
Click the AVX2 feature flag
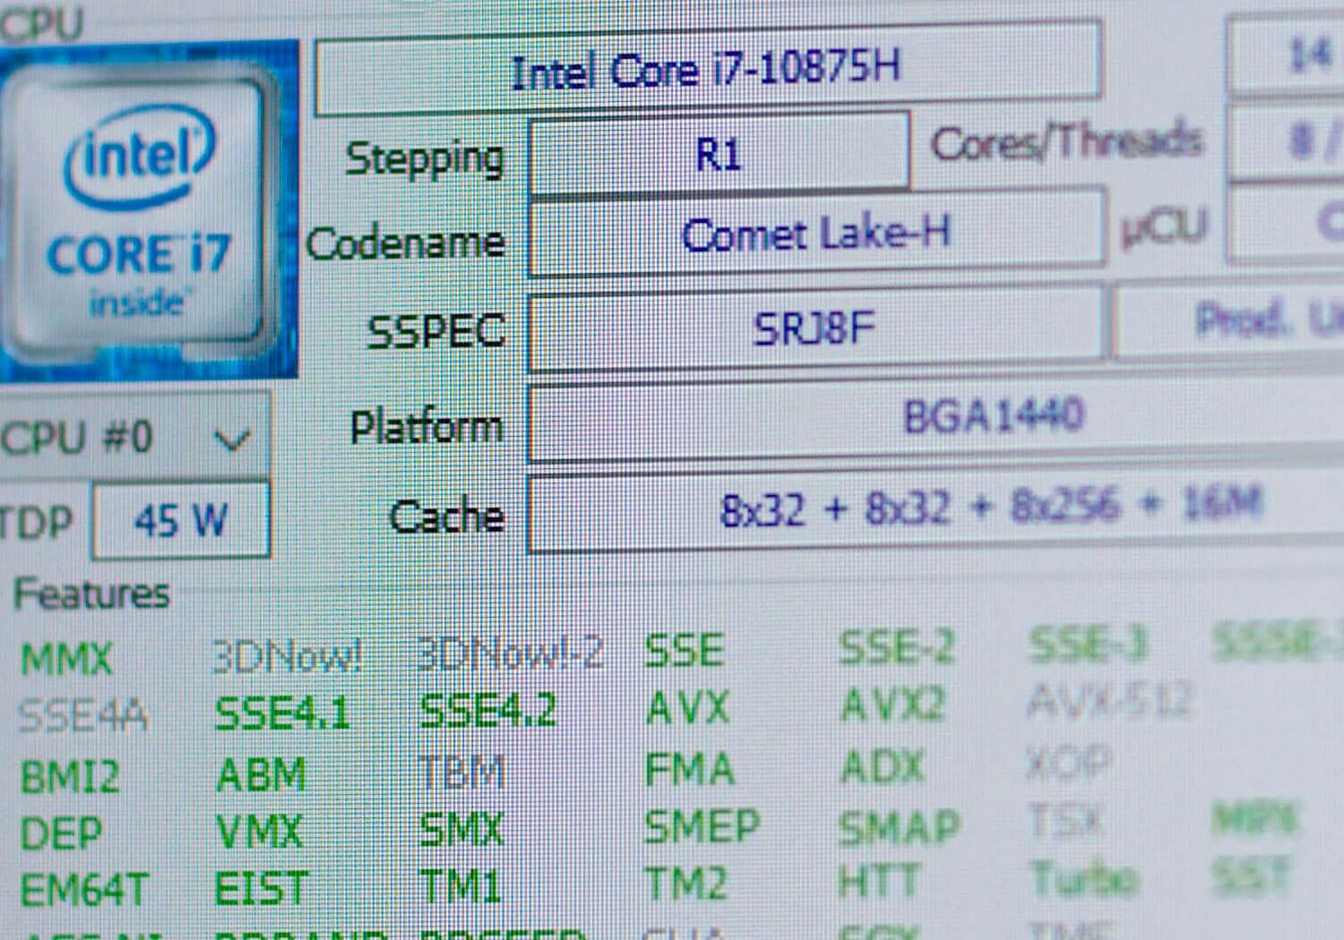coord(892,705)
